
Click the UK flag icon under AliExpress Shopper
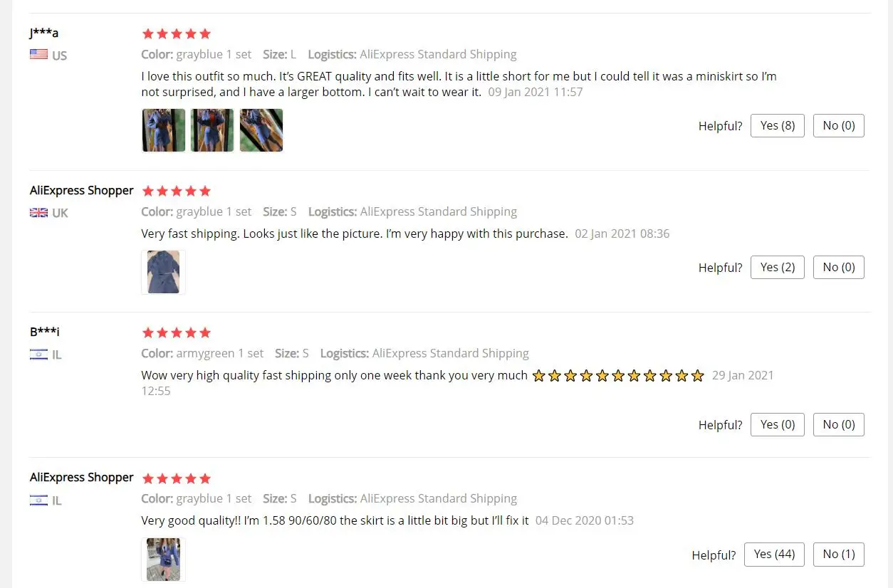tap(38, 212)
